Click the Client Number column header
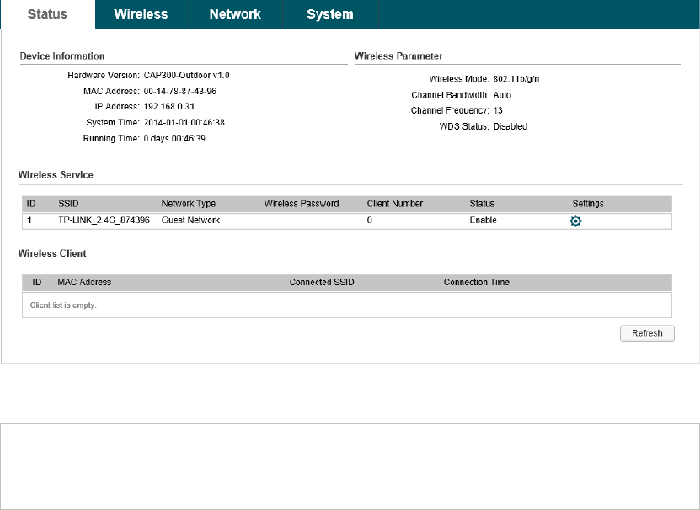Image resolution: width=700 pixels, height=510 pixels. 394,204
